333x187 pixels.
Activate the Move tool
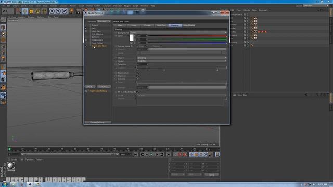(24, 11)
